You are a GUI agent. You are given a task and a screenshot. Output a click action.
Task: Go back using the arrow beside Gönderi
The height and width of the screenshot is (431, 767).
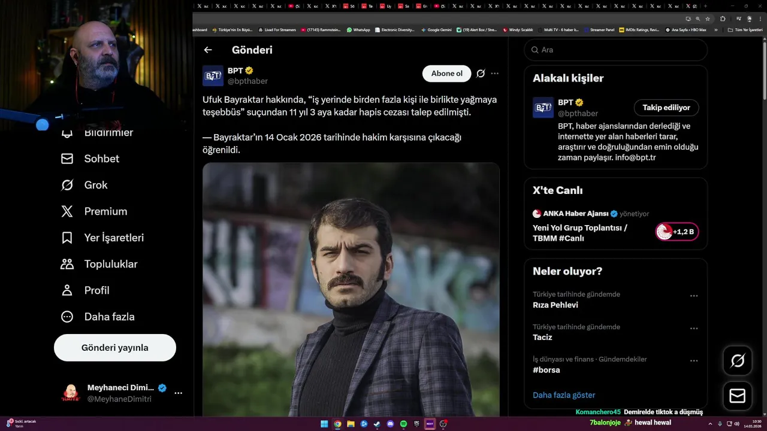pyautogui.click(x=208, y=50)
